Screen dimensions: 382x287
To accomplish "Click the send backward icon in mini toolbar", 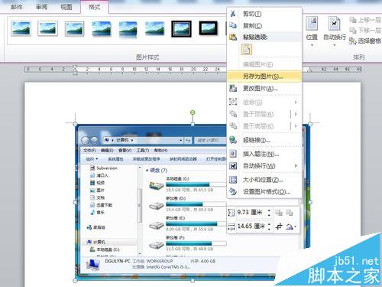I will (290, 213).
